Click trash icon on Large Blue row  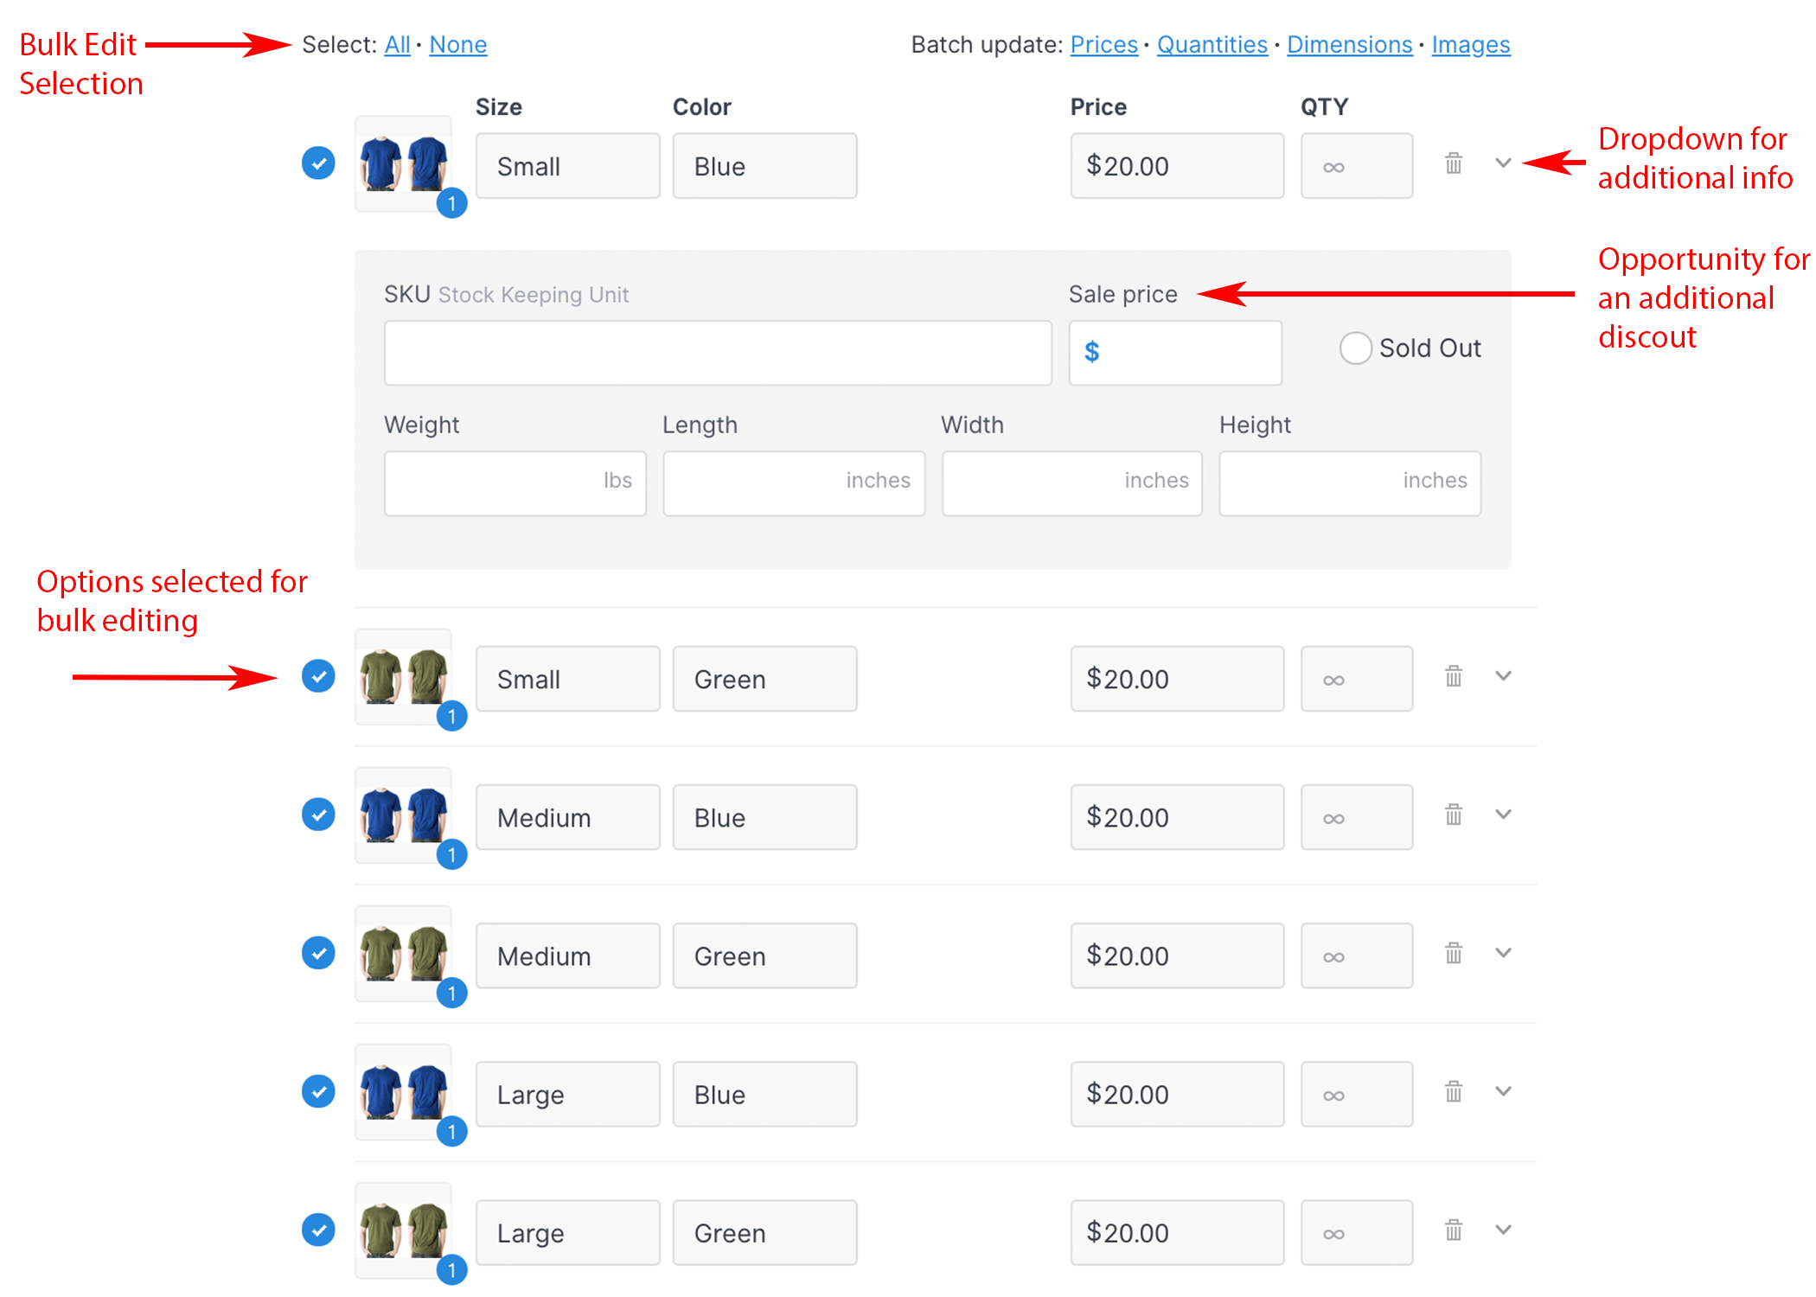[1454, 1091]
